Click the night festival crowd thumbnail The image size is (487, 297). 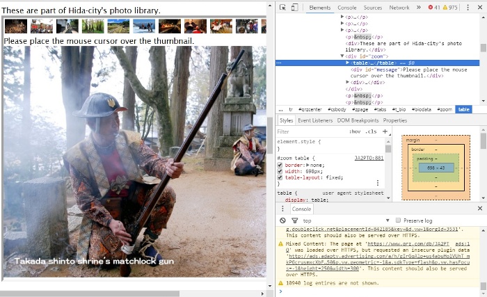[x=16, y=26]
